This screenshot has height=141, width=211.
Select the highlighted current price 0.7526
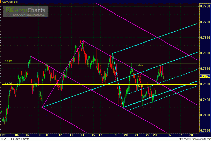(205, 76)
